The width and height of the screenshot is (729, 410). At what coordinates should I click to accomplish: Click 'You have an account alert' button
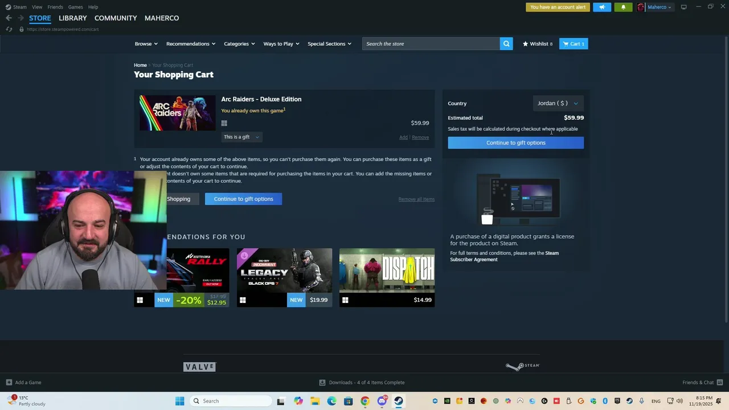click(x=558, y=7)
